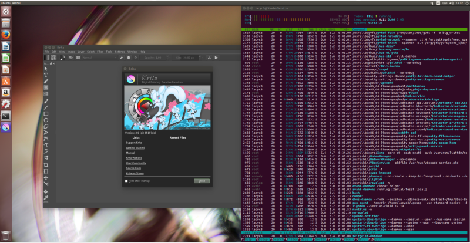Open the File menu in Krita

47,52
